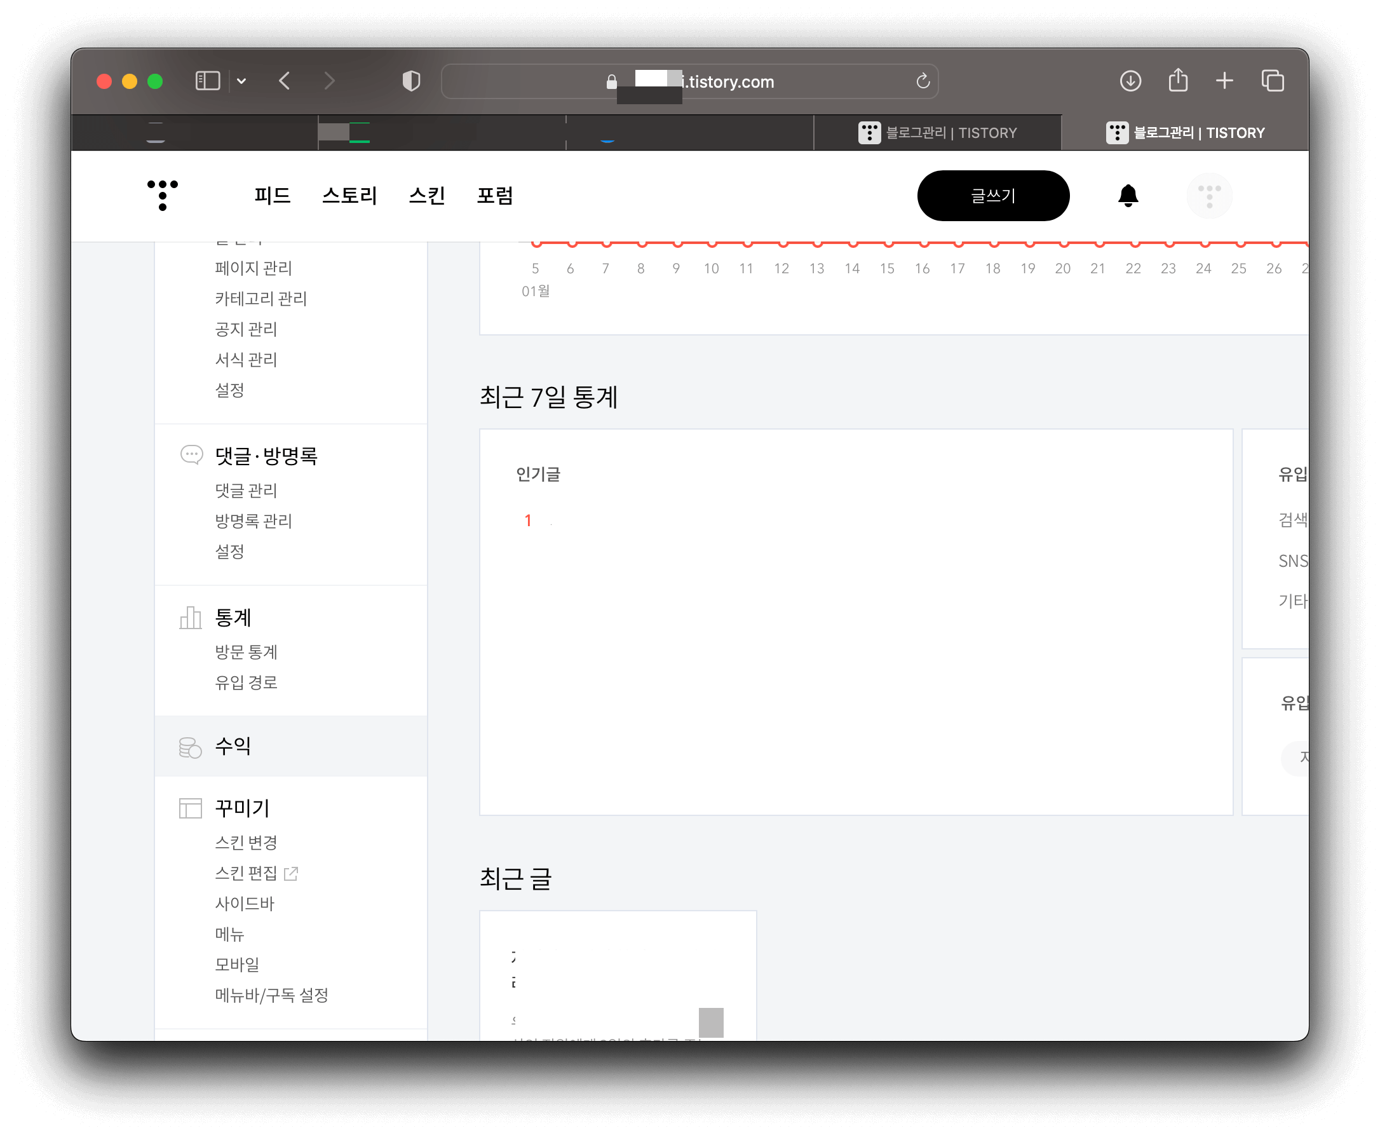Viewport: 1380px width, 1135px height.
Task: Switch to the inactive 블로그관리 TISTORY tab
Action: click(937, 133)
